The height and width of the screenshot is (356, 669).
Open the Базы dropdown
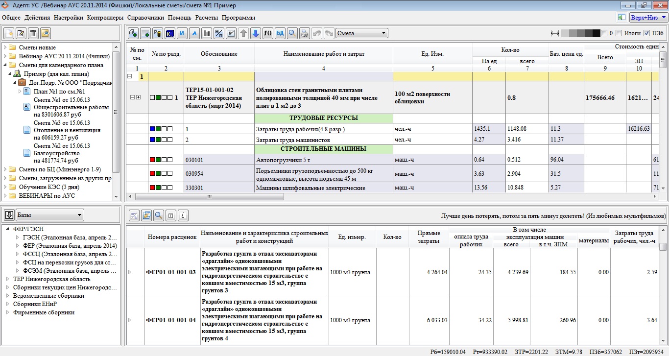pos(49,215)
